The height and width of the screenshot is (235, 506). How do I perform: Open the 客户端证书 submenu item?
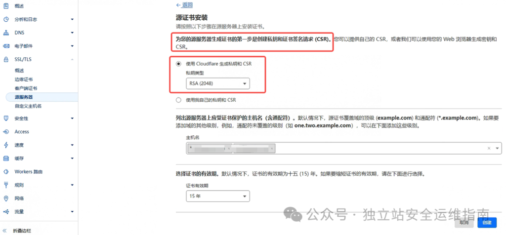[x=26, y=88]
